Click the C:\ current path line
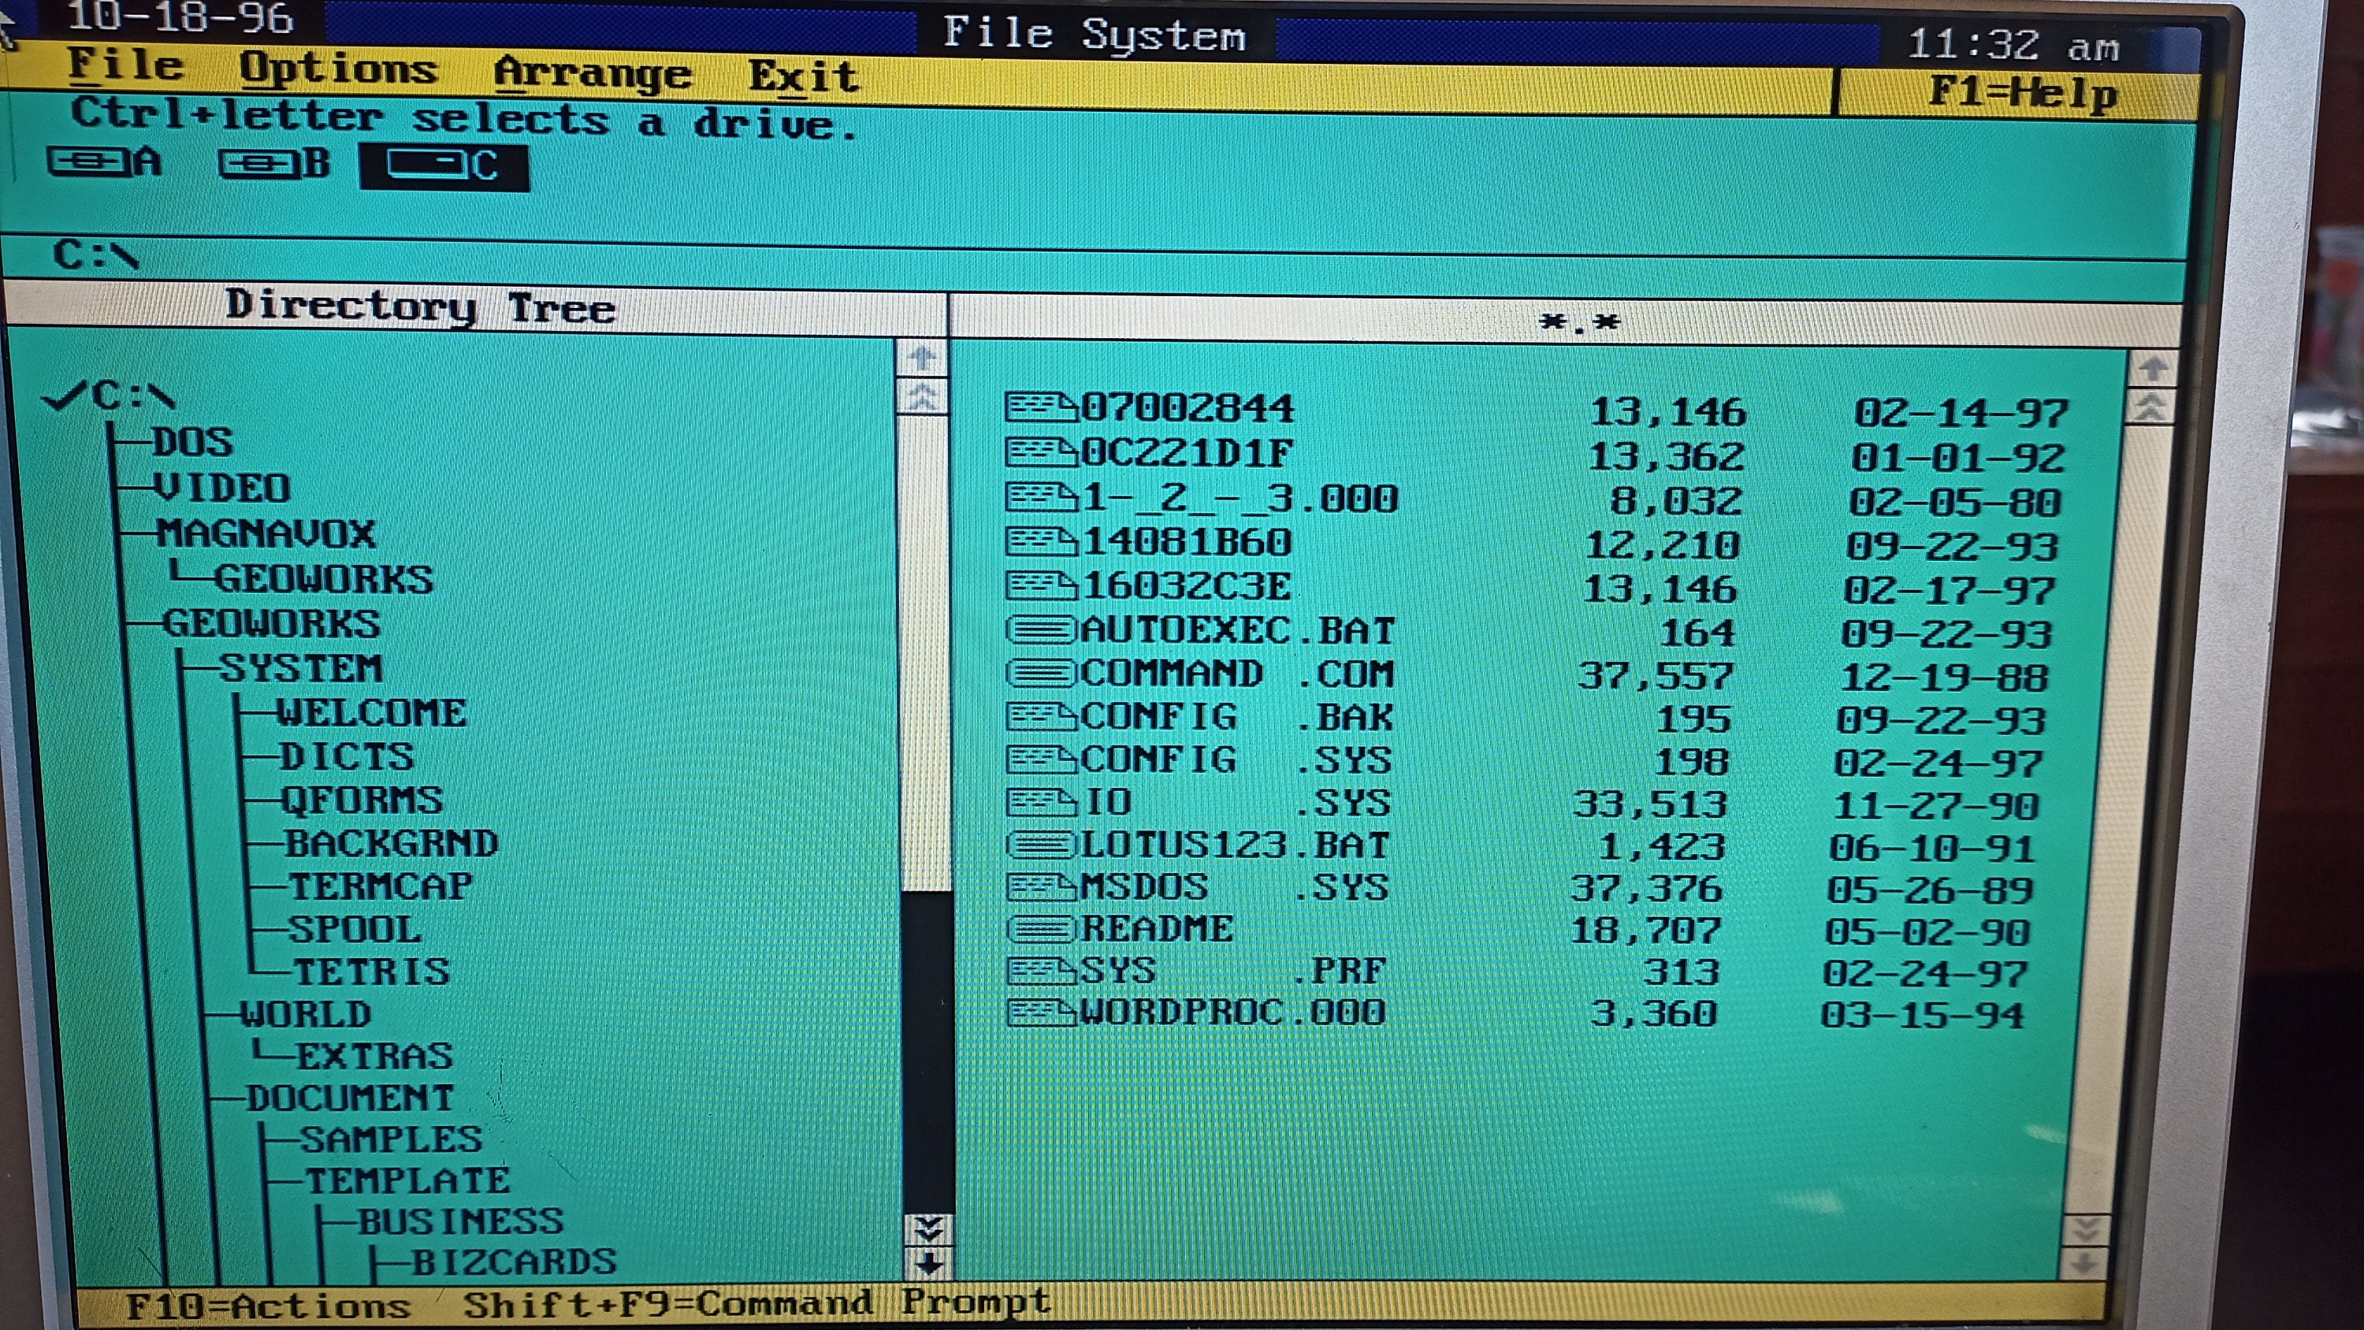 tap(95, 254)
